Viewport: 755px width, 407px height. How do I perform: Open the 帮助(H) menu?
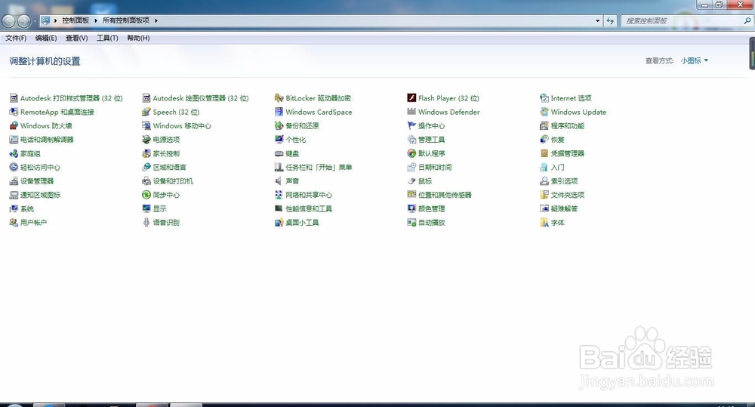tap(138, 38)
